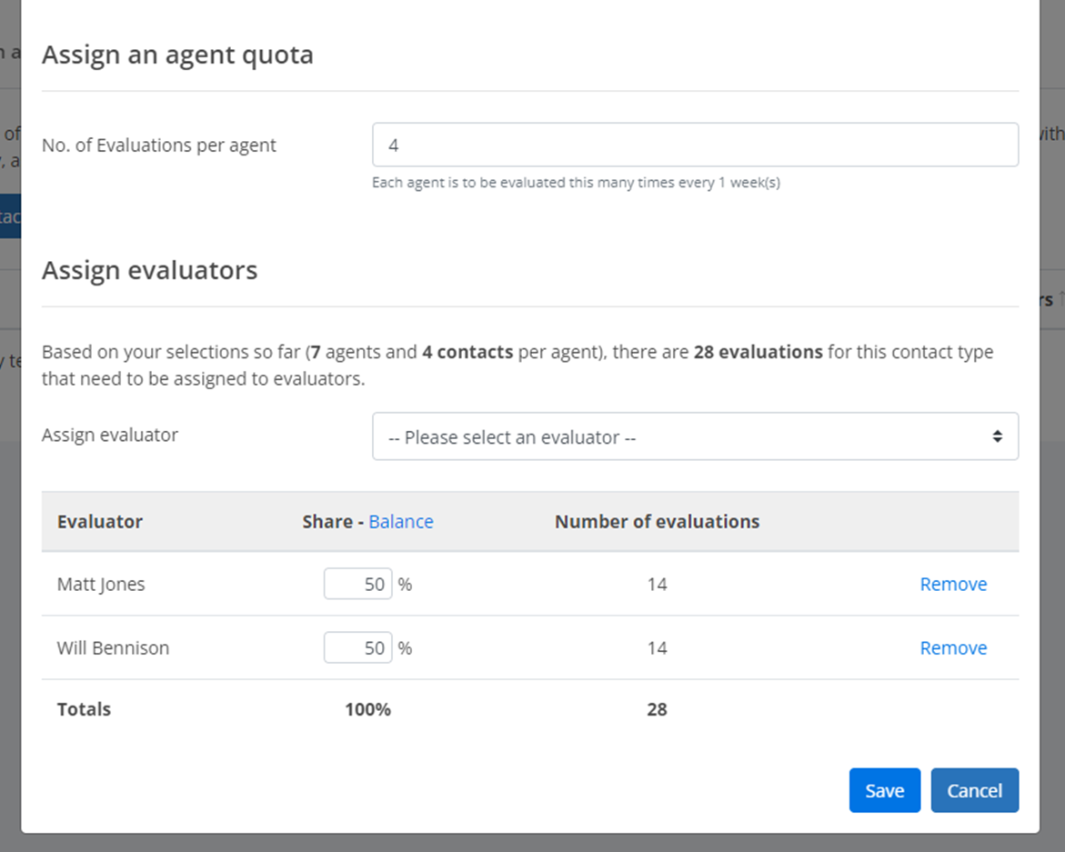The height and width of the screenshot is (852, 1065).
Task: Click Will Bennison number of evaluations 14
Action: [x=657, y=647]
